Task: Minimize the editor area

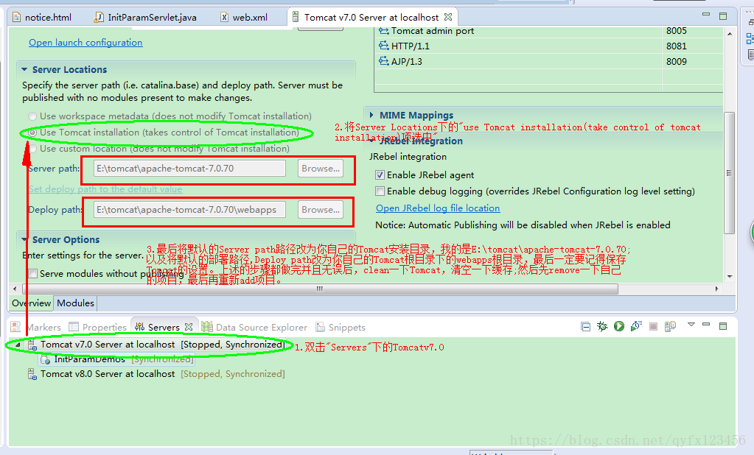Action: (706, 15)
